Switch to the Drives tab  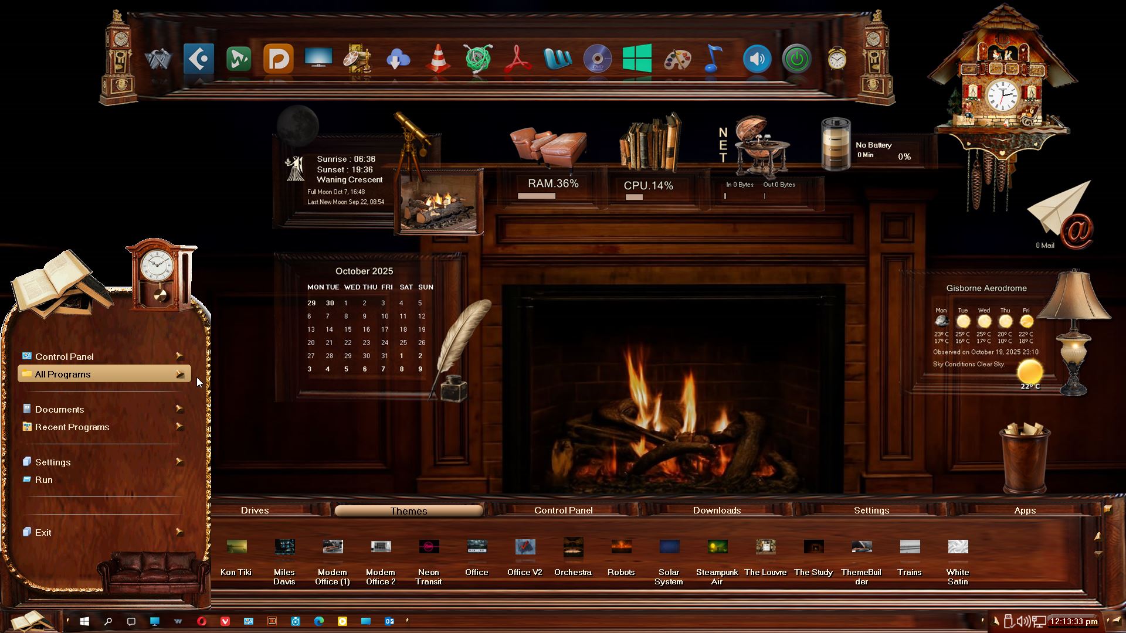[x=255, y=511]
